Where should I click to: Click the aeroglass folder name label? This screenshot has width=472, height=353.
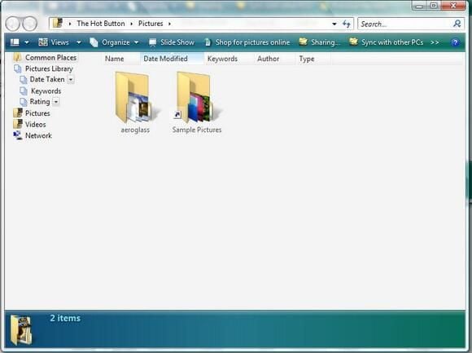[135, 130]
